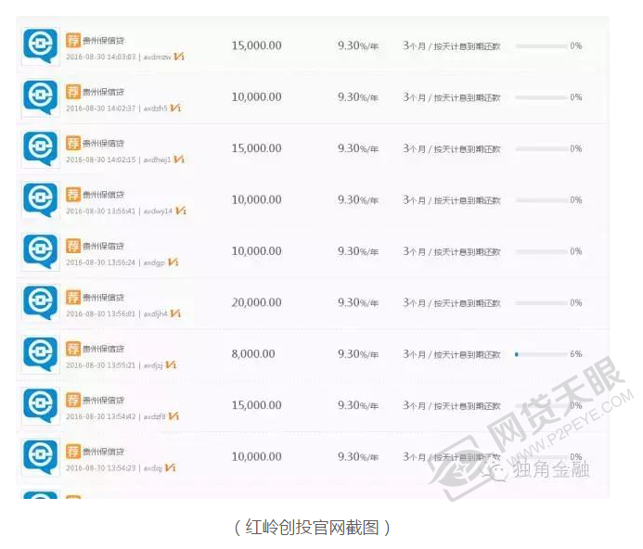The width and height of the screenshot is (643, 549).
Task: Click the 15,000.00 amount in the 13:54:42 row
Action: pos(257,405)
